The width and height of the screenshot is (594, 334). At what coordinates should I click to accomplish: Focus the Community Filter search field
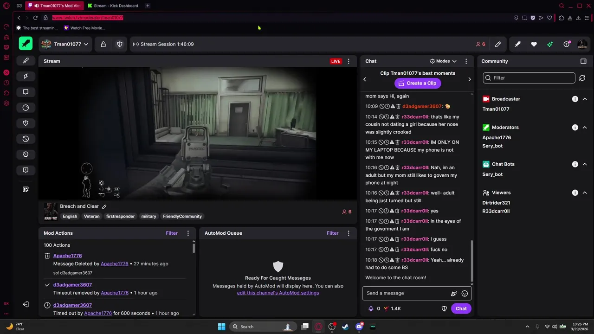click(x=529, y=78)
